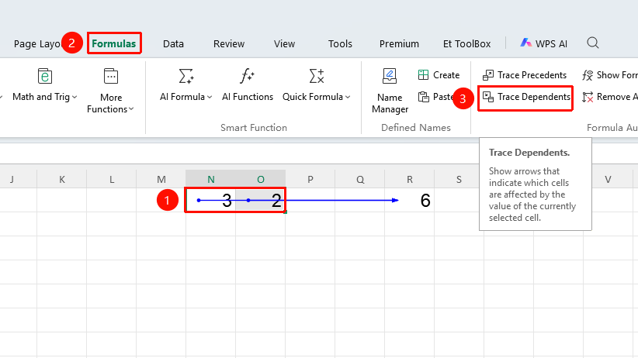Select column S header

click(x=459, y=180)
